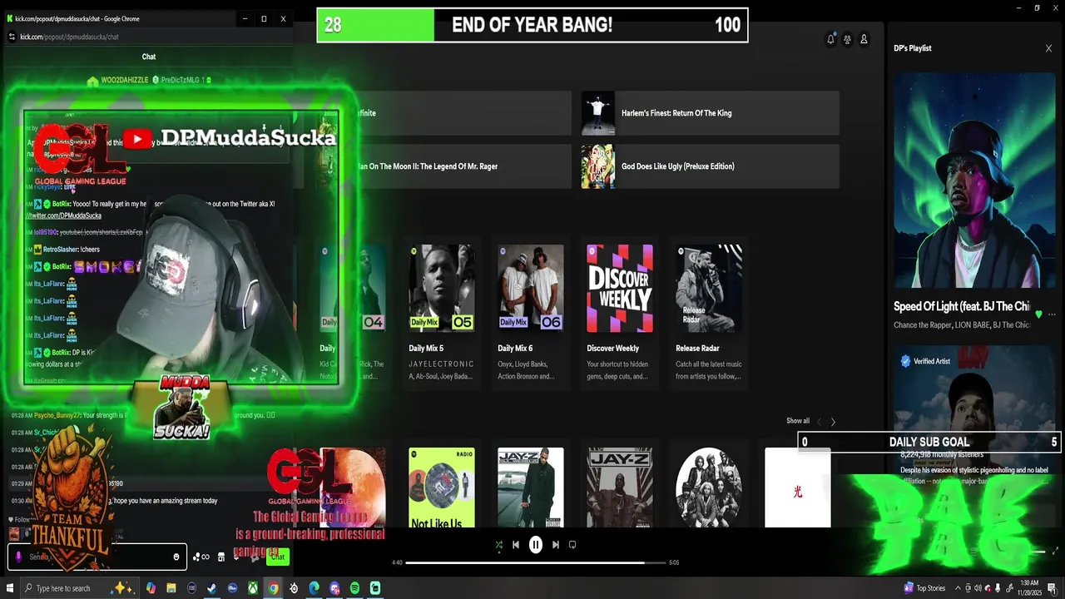This screenshot has height=599, width=1065.
Task: Open the Jay-Z album with car cover
Action: (531, 488)
